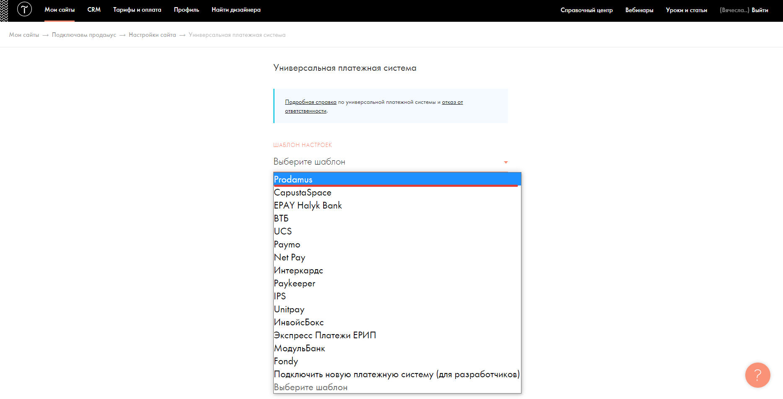Select the Paymo template
The width and height of the screenshot is (783, 399).
pyautogui.click(x=397, y=245)
